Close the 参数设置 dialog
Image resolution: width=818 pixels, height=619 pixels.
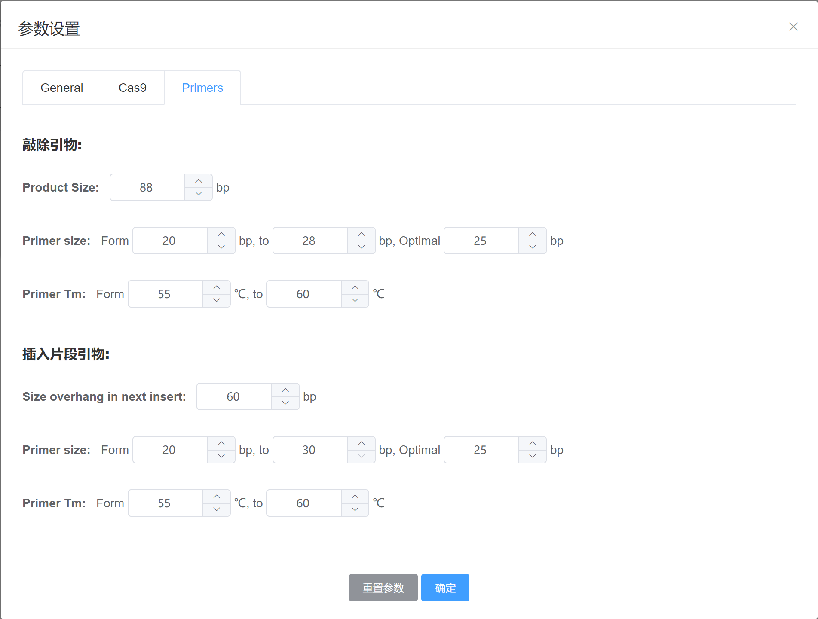[793, 27]
